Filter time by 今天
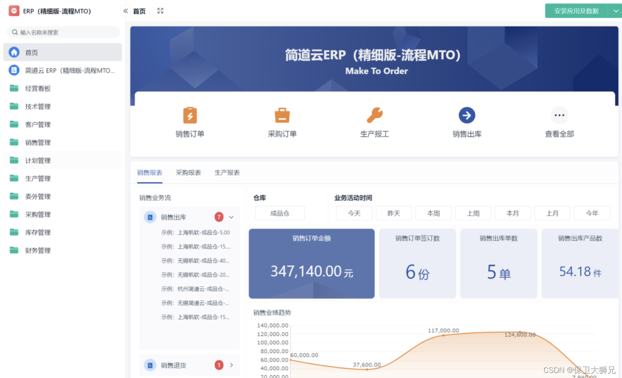Viewport: 622px width, 378px height. point(354,213)
